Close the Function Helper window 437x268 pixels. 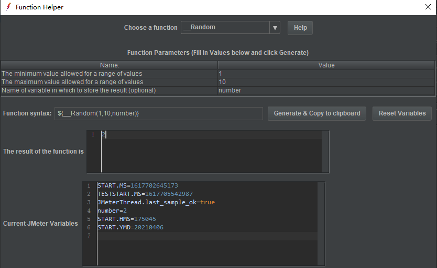428,7
